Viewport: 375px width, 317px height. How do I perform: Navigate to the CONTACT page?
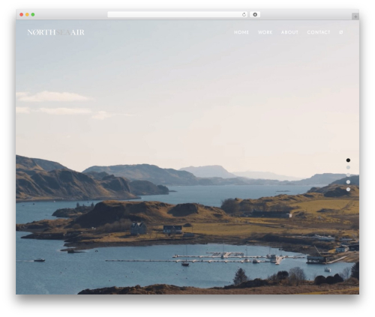tap(319, 32)
